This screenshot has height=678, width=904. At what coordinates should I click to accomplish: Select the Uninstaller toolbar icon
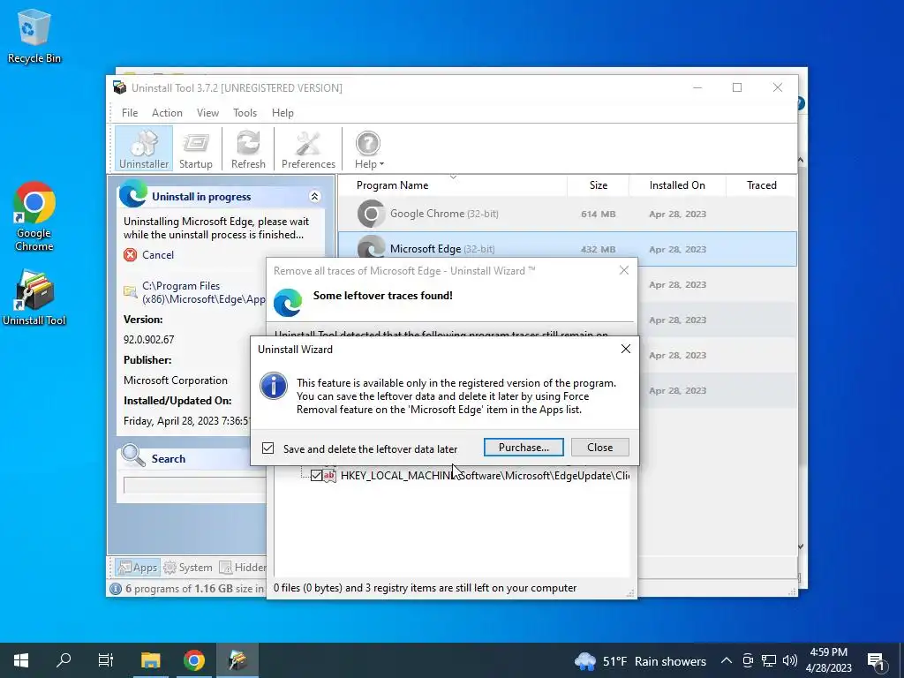tap(144, 148)
